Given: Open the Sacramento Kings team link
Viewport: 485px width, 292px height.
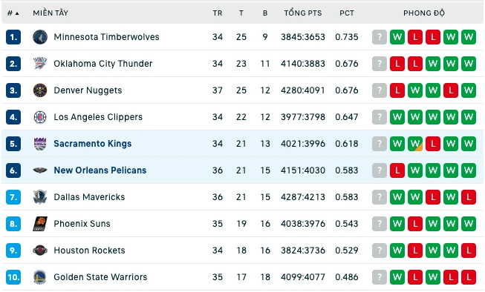Looking at the screenshot, I should (93, 144).
